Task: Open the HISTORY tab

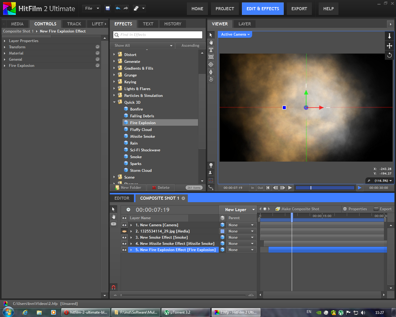Action: 173,24
